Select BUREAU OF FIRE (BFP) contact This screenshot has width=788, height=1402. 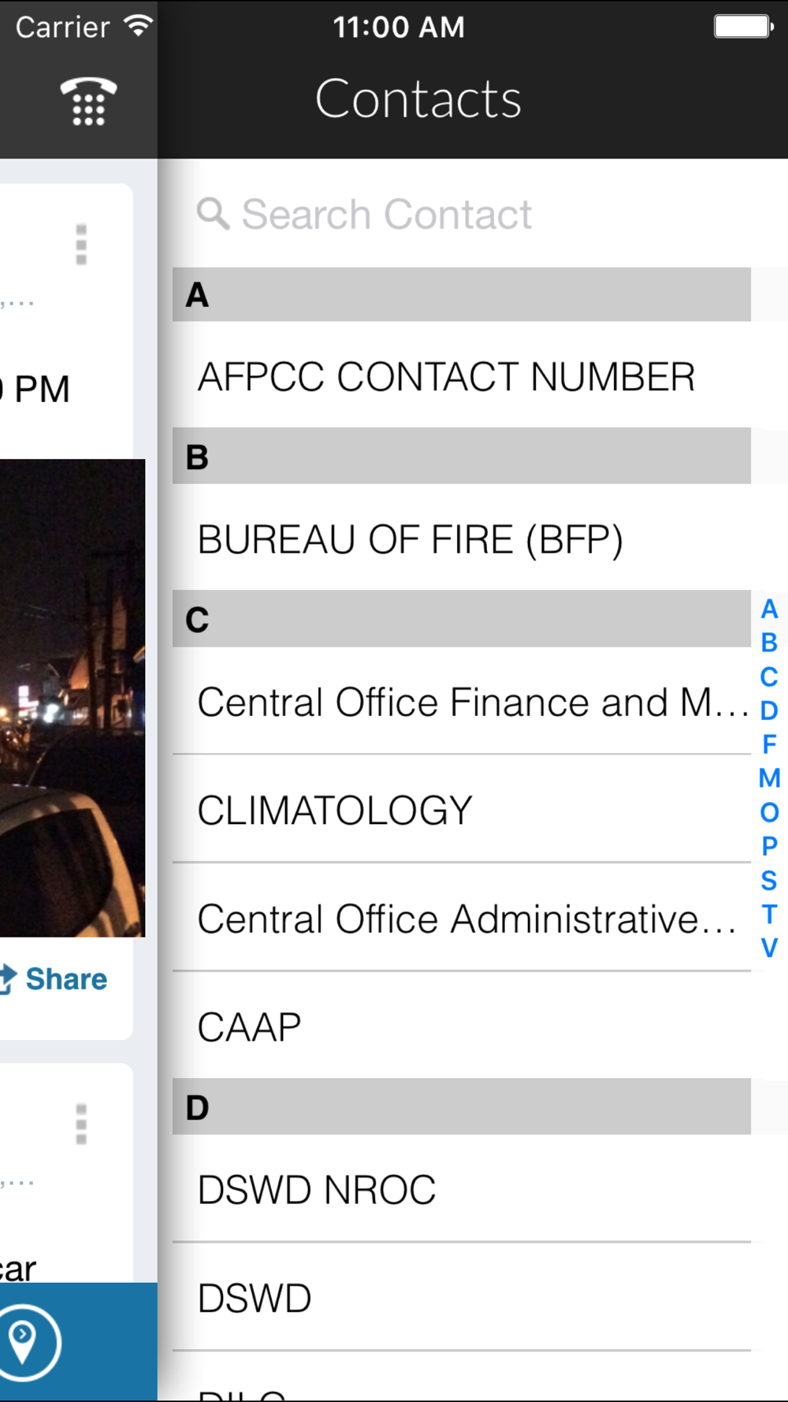coord(410,539)
